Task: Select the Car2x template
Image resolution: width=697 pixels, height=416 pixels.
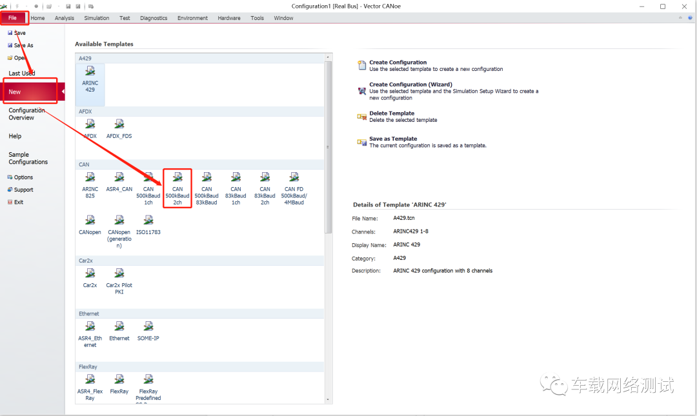Action: [90, 278]
